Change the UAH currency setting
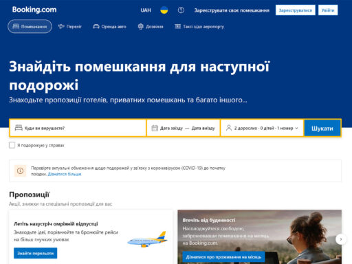 click(146, 10)
